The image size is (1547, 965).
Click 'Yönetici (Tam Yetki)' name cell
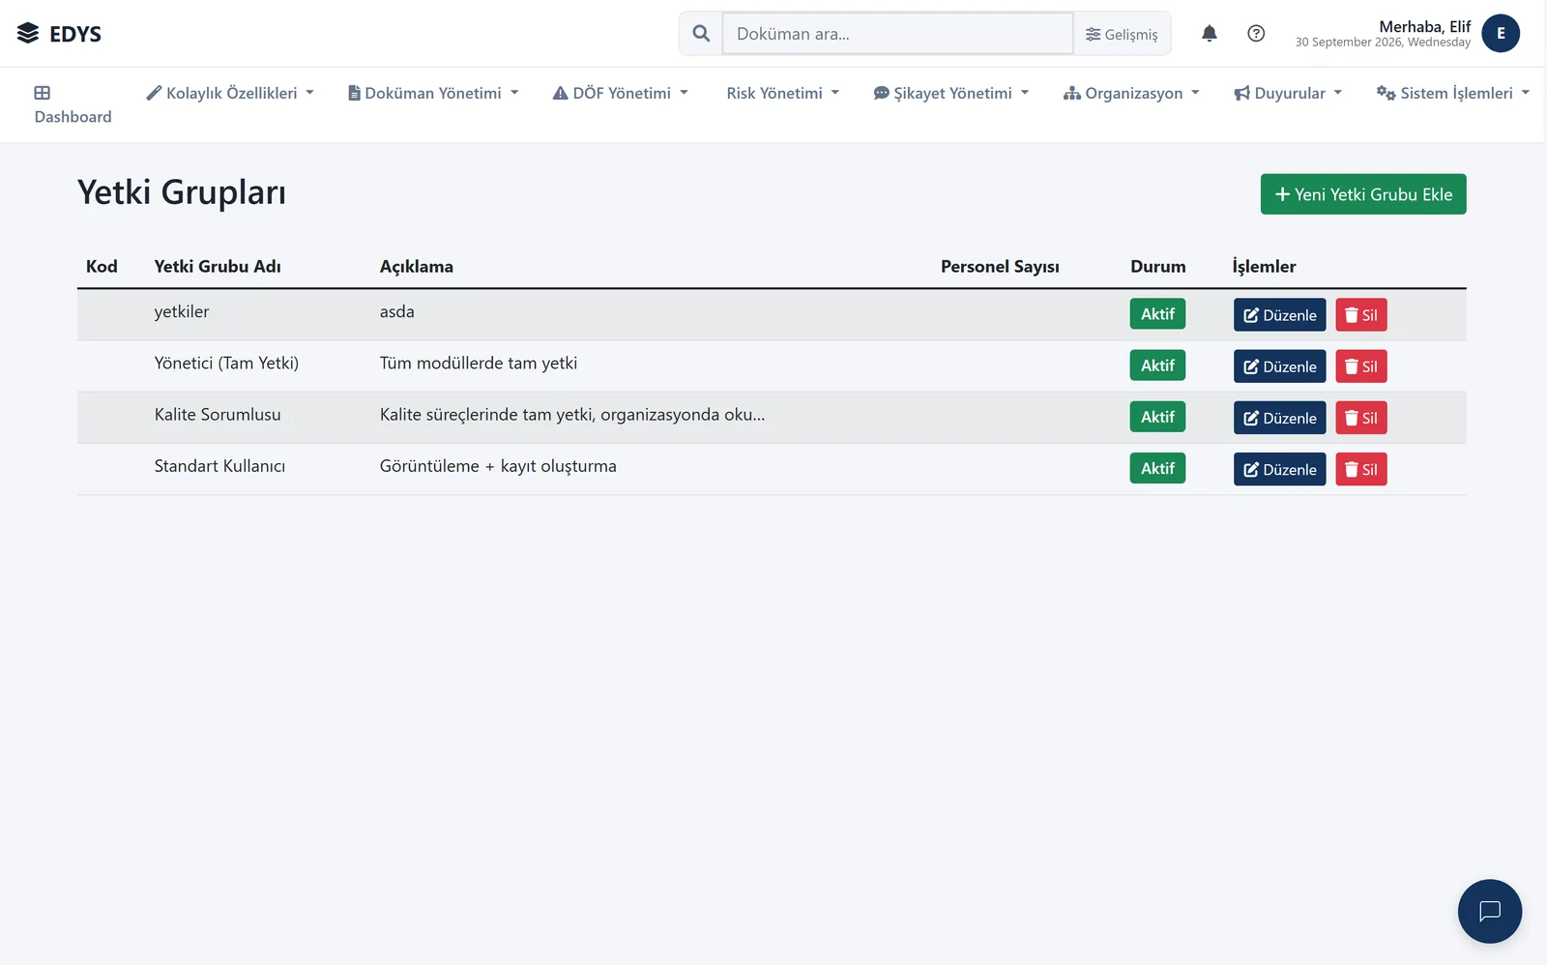pyautogui.click(x=226, y=364)
